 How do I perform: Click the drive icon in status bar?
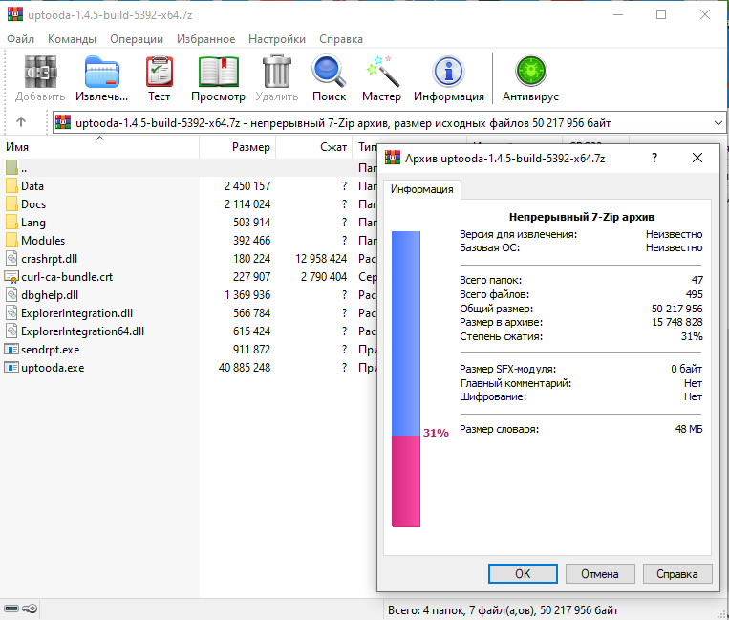(11, 609)
